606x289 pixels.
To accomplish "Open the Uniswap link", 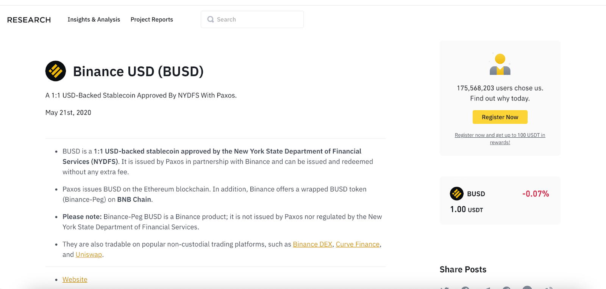I will click(89, 254).
